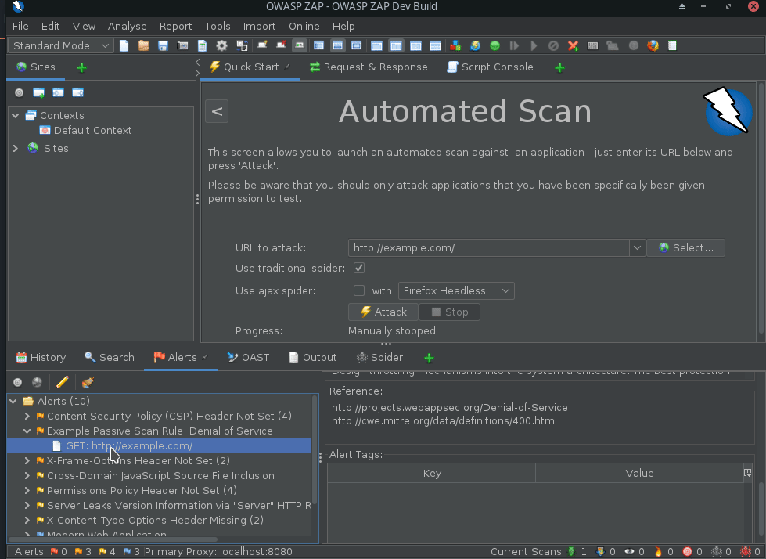Enable the Use ajax spider checkbox

pos(359,290)
